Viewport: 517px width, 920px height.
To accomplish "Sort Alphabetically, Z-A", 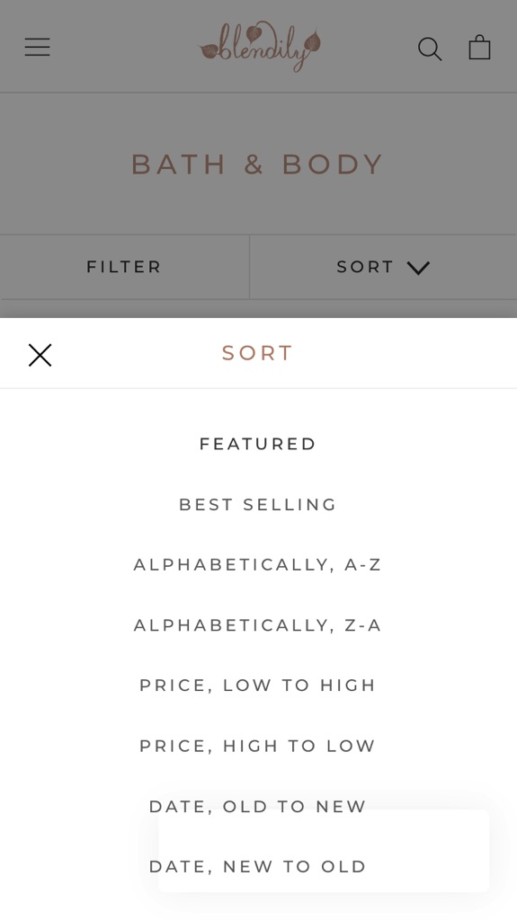I will (258, 625).
